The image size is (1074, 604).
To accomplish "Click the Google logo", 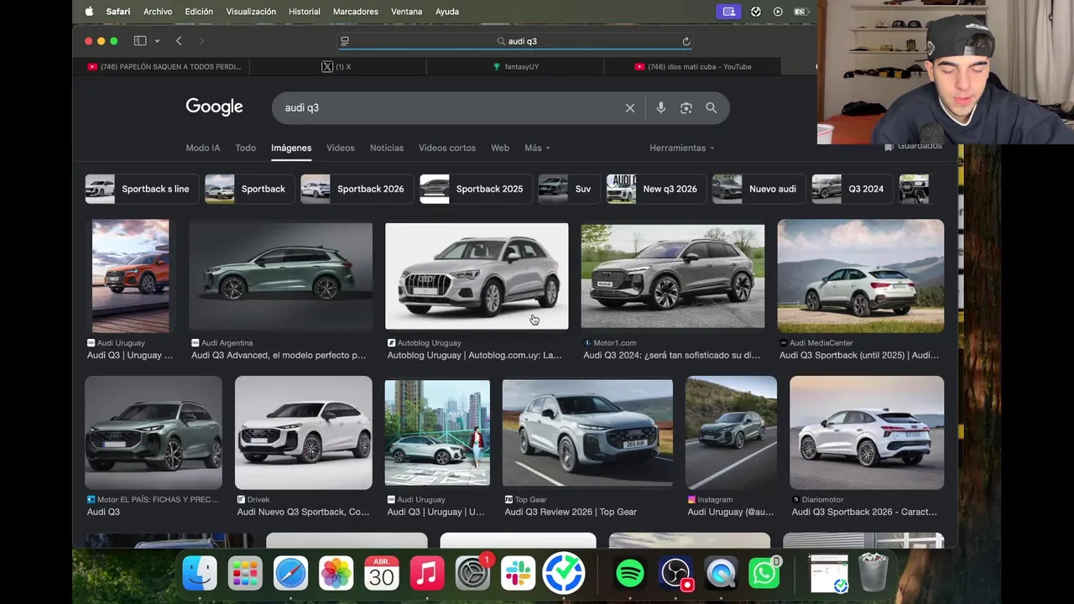I will (x=214, y=107).
